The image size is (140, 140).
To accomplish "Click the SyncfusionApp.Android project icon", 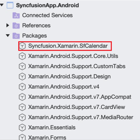I will click(x=10, y=5).
